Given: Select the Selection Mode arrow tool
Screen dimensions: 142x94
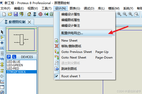Looking at the screenshot, I should click(x=2, y=32).
